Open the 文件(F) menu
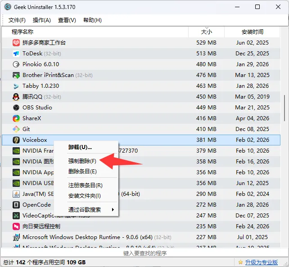This screenshot has height=267, width=289. pyautogui.click(x=17, y=20)
